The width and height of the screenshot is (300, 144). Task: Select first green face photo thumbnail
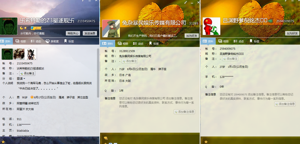click(7, 54)
